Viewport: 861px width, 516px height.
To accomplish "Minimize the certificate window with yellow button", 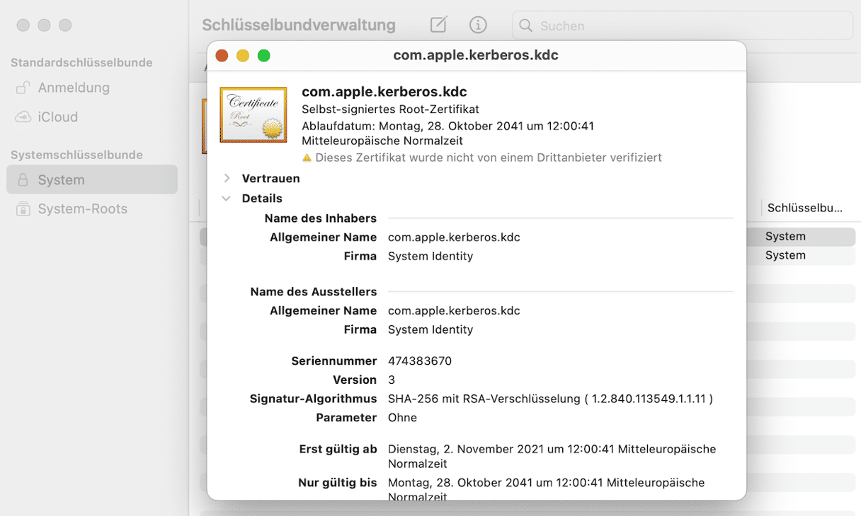I will 243,55.
